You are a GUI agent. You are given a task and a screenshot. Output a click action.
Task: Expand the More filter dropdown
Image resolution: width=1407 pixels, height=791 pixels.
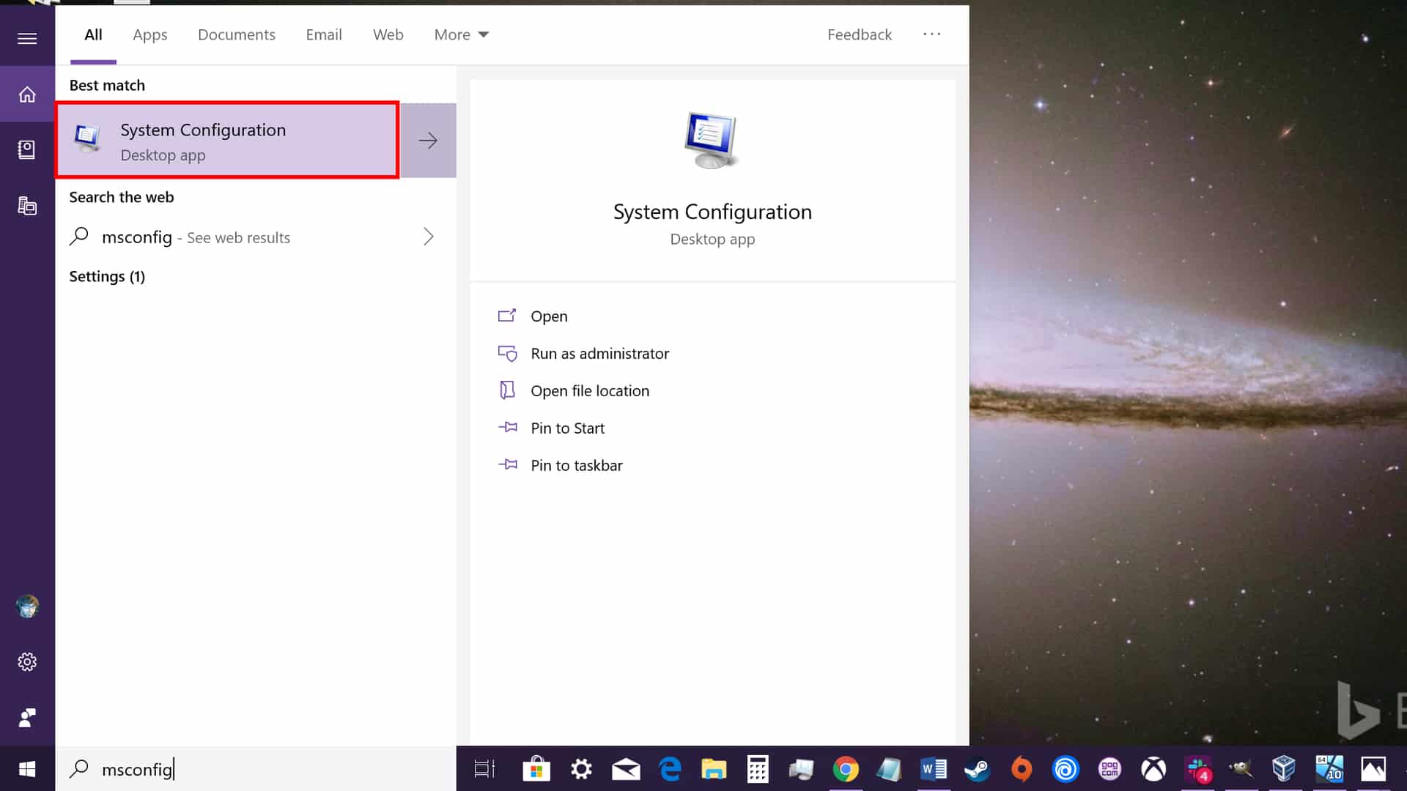[x=461, y=34]
